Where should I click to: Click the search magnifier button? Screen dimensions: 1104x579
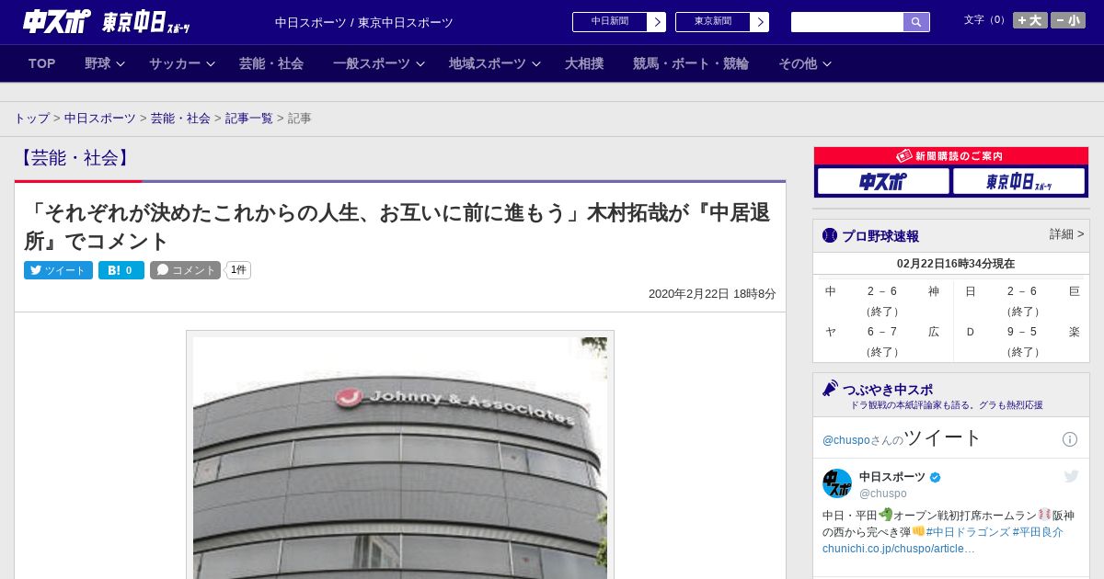click(916, 22)
